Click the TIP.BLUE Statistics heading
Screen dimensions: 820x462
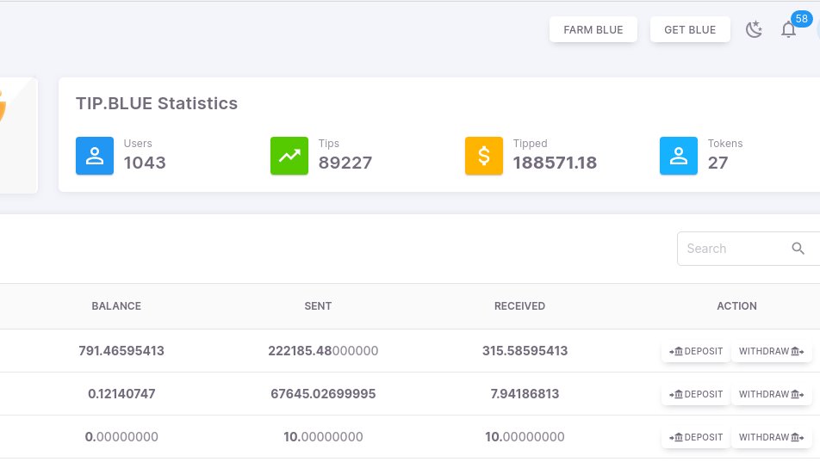point(157,103)
